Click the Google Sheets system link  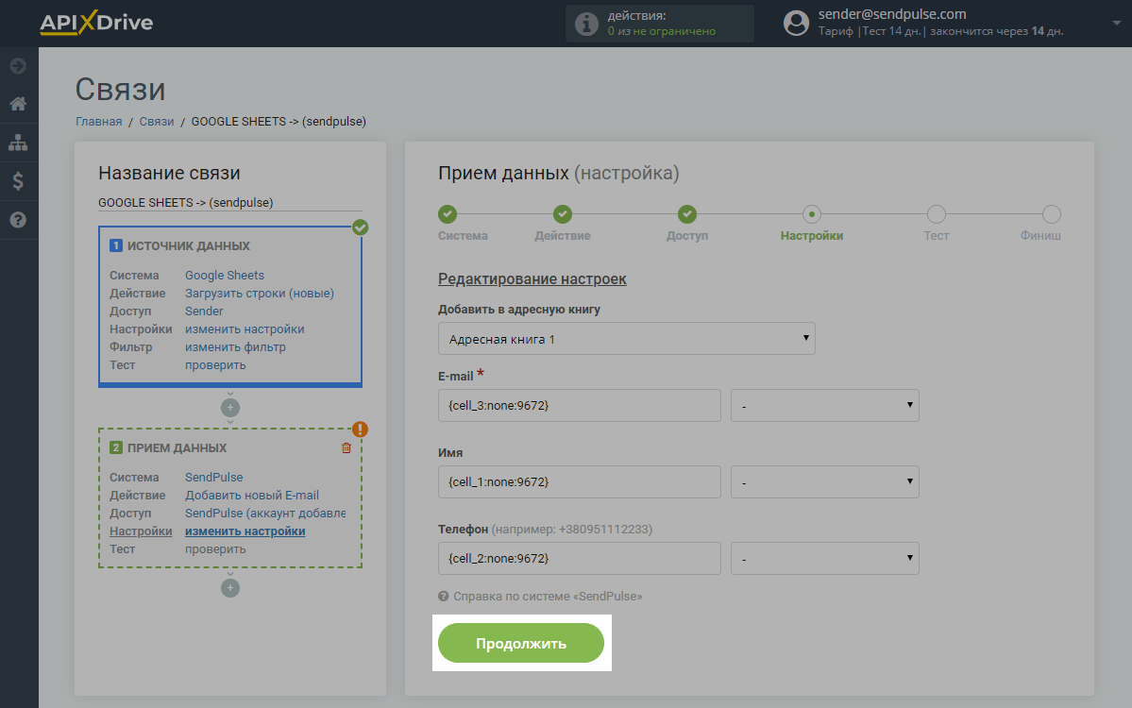pos(225,275)
